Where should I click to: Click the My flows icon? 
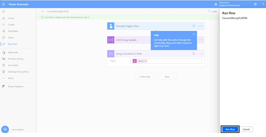(x=3, y=44)
